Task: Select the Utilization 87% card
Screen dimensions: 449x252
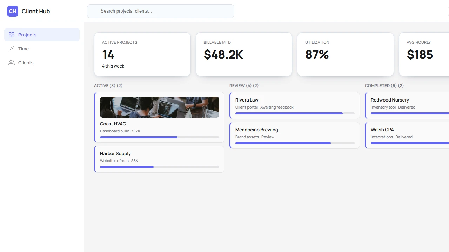Action: click(346, 54)
